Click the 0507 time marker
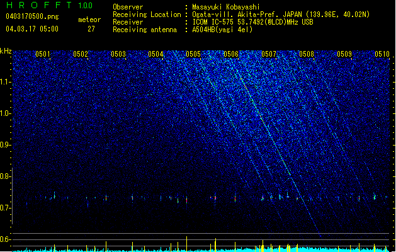Viewport: 396px width, 252px height. tap(269, 54)
